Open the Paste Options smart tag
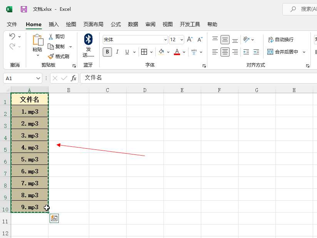This screenshot has width=317, height=238. click(x=54, y=218)
